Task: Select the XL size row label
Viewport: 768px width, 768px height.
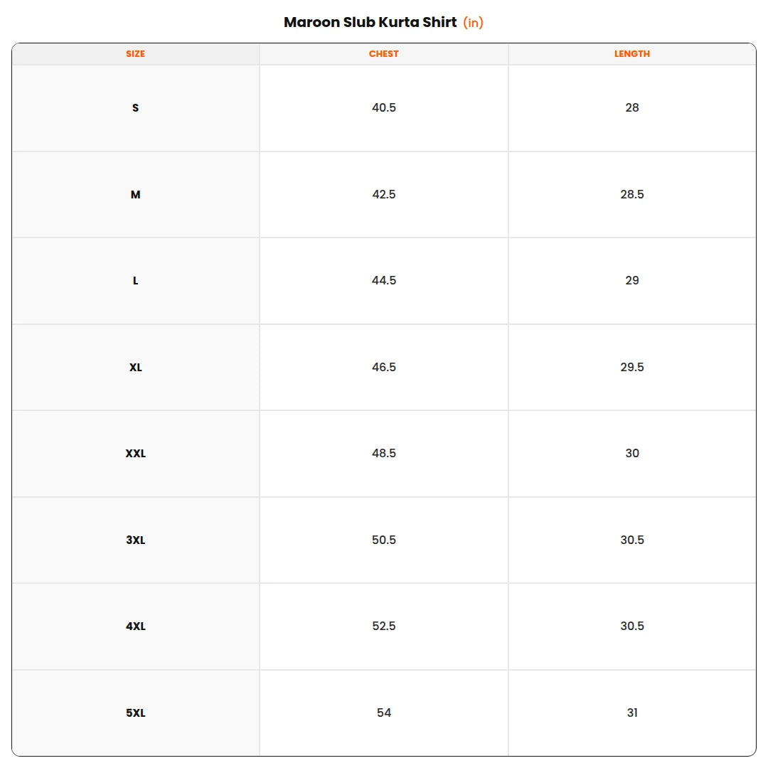Action: [136, 368]
